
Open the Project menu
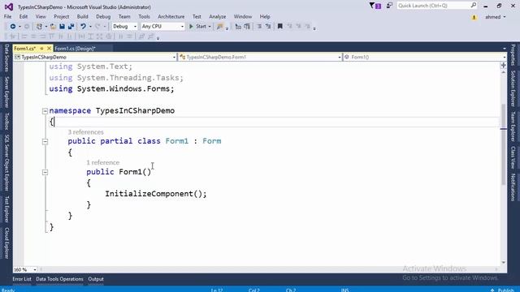(62, 16)
